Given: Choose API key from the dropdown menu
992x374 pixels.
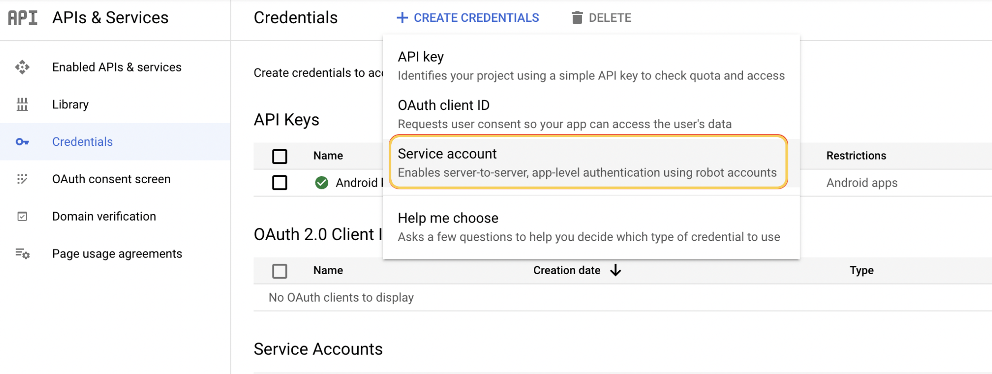Looking at the screenshot, I should click(x=591, y=66).
